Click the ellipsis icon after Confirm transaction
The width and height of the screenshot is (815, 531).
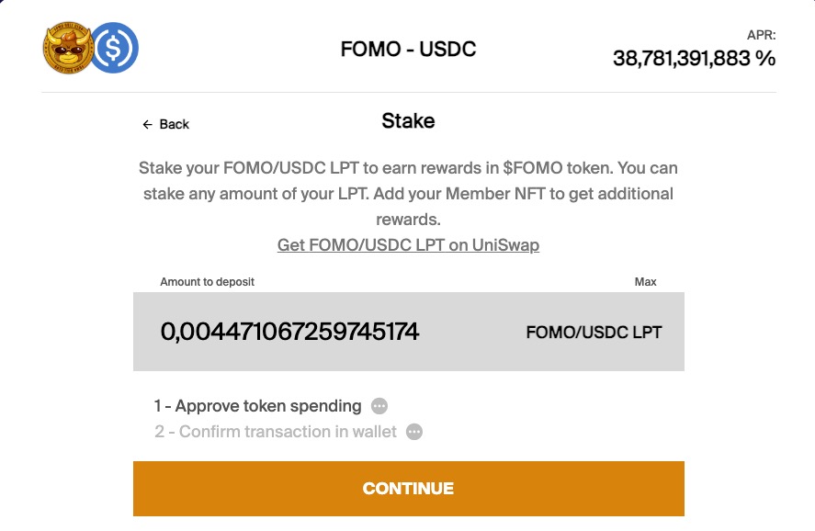(414, 432)
